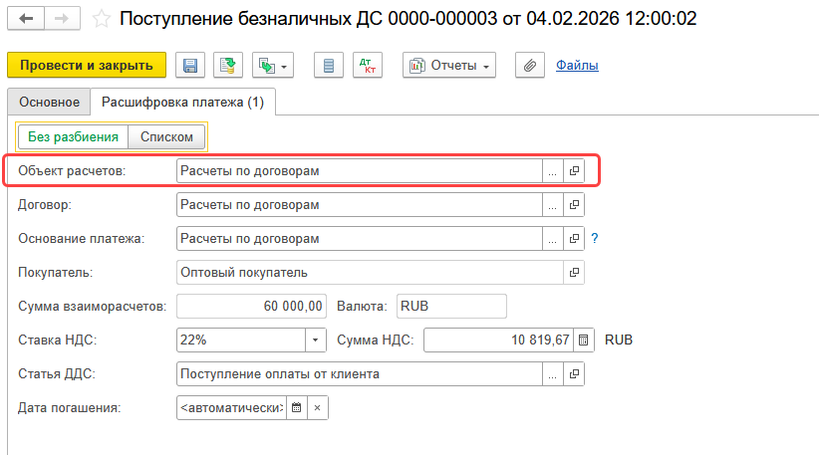Click the document movements list icon
This screenshot has width=819, height=455.
[x=329, y=66]
